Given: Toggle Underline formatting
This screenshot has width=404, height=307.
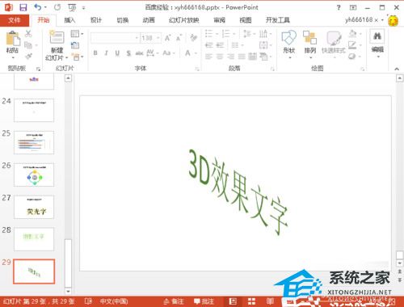Looking at the screenshot, I should click(x=117, y=53).
